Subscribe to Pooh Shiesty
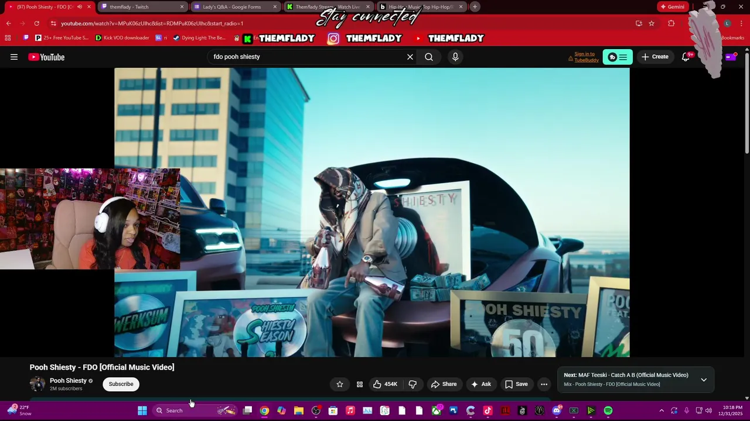This screenshot has height=421, width=750. (x=121, y=384)
